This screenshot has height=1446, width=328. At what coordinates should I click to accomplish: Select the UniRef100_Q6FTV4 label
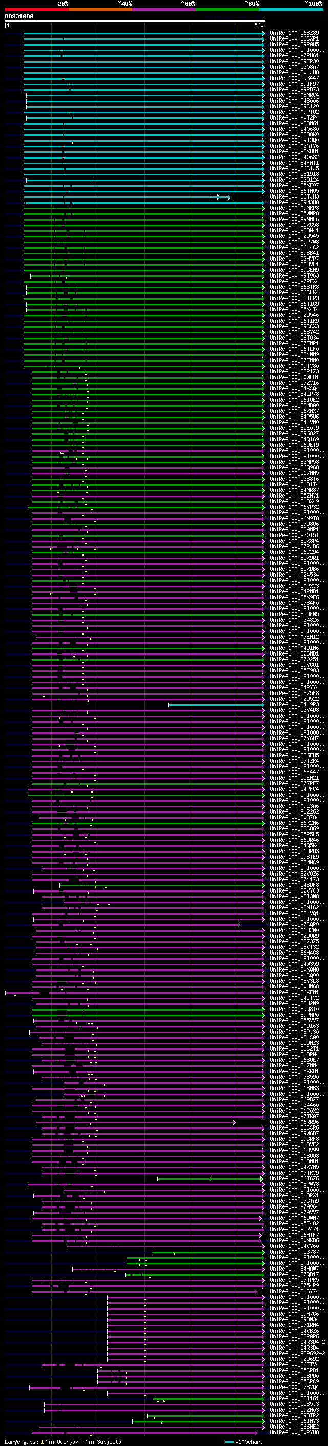pyautogui.click(x=294, y=1364)
